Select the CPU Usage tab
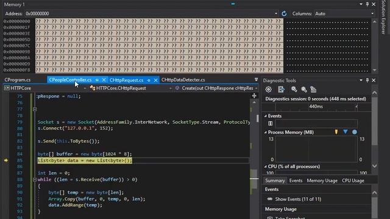This screenshot has height=219, width=390. (353, 181)
